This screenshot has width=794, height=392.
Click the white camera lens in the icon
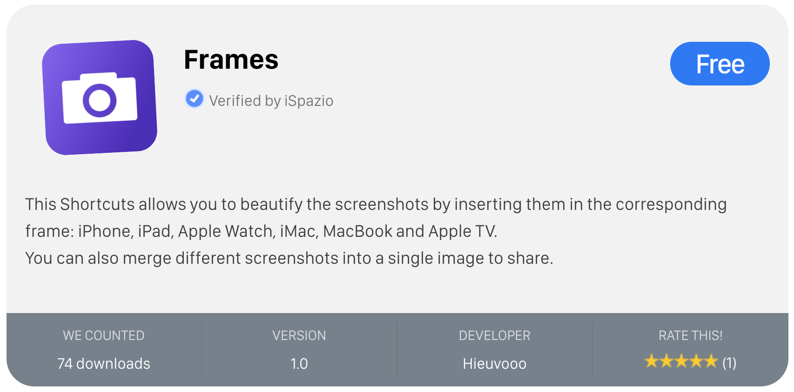100,100
